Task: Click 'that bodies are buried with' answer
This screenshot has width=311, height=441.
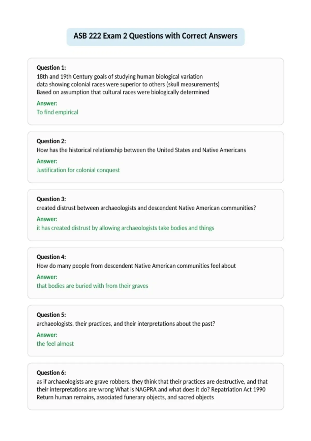Action: coord(92,286)
